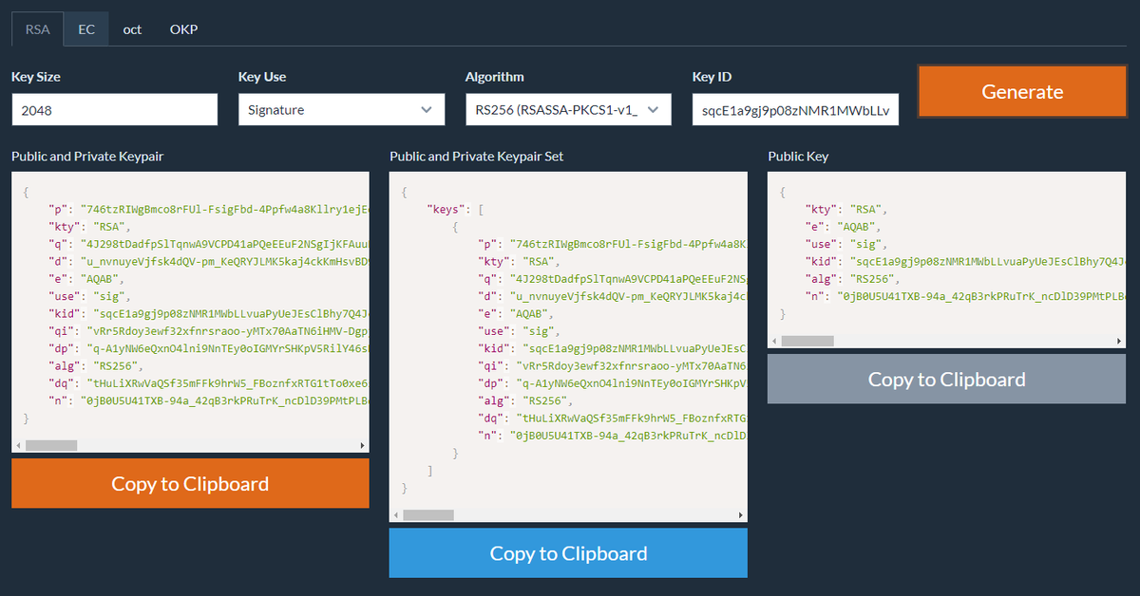Click the "q" line in the Keypair Set panel
This screenshot has width=1140, height=596.
(612, 279)
